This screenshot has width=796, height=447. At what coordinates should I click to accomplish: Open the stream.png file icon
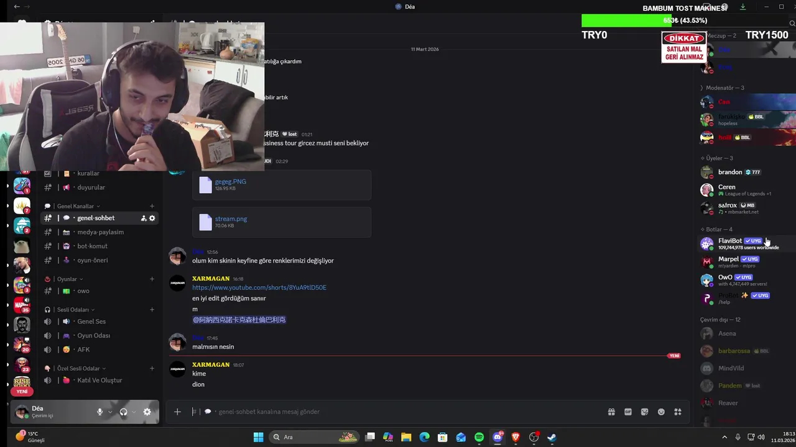pyautogui.click(x=205, y=222)
